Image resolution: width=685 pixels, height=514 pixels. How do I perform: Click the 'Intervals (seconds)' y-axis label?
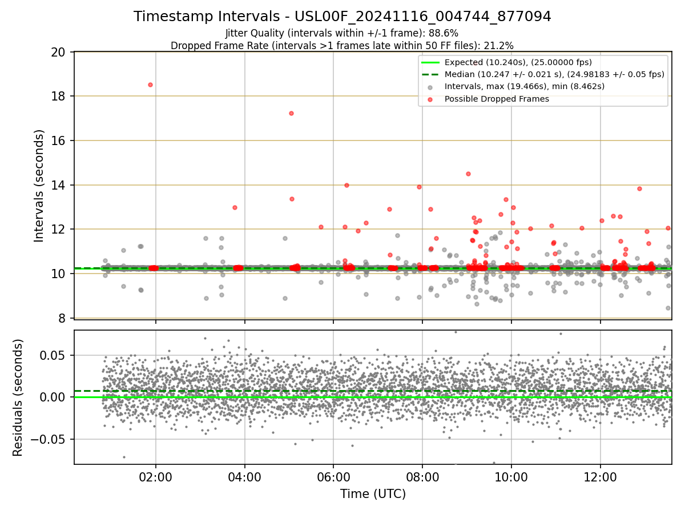(x=39, y=185)
